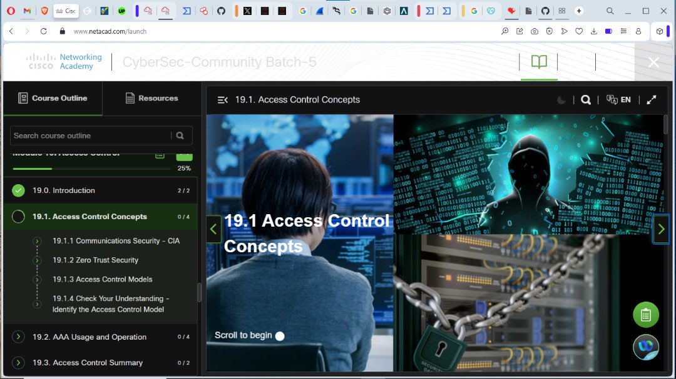Switch to the Course Outline tab
Viewport: 676px width, 379px height.
click(53, 97)
